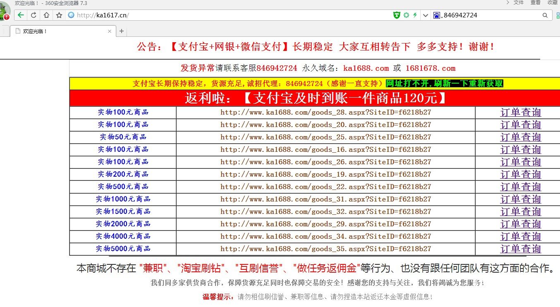This screenshot has height=307, width=560.
Task: Click the 实物5000元商品 cell
Action: (123, 249)
